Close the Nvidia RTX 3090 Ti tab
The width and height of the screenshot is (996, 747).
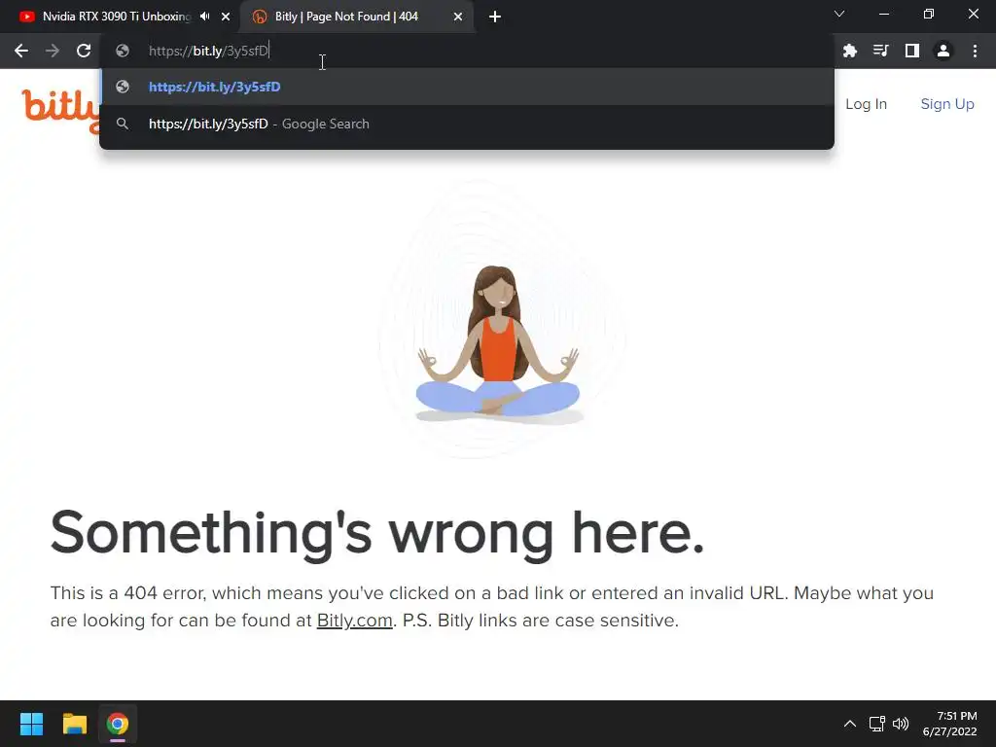(226, 17)
